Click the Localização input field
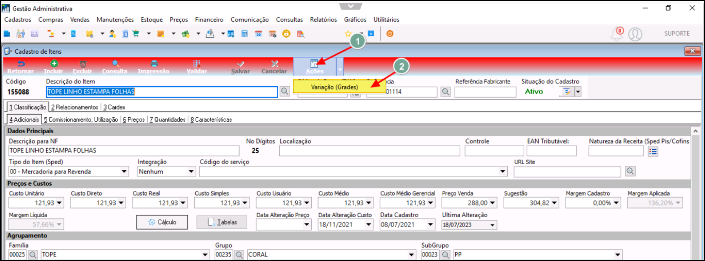This screenshot has height=261, width=705. tap(369, 151)
